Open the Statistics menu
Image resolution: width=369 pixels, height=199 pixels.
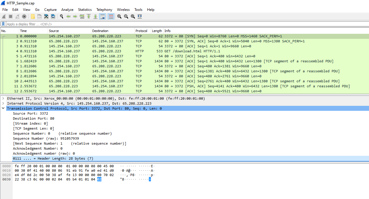click(x=85, y=10)
